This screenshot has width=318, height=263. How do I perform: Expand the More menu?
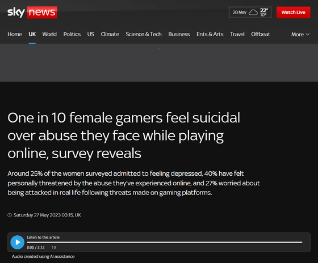point(300,35)
